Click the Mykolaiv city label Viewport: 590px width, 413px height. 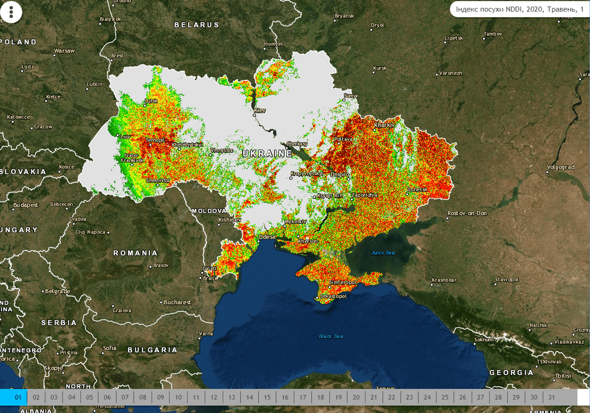pos(296,221)
